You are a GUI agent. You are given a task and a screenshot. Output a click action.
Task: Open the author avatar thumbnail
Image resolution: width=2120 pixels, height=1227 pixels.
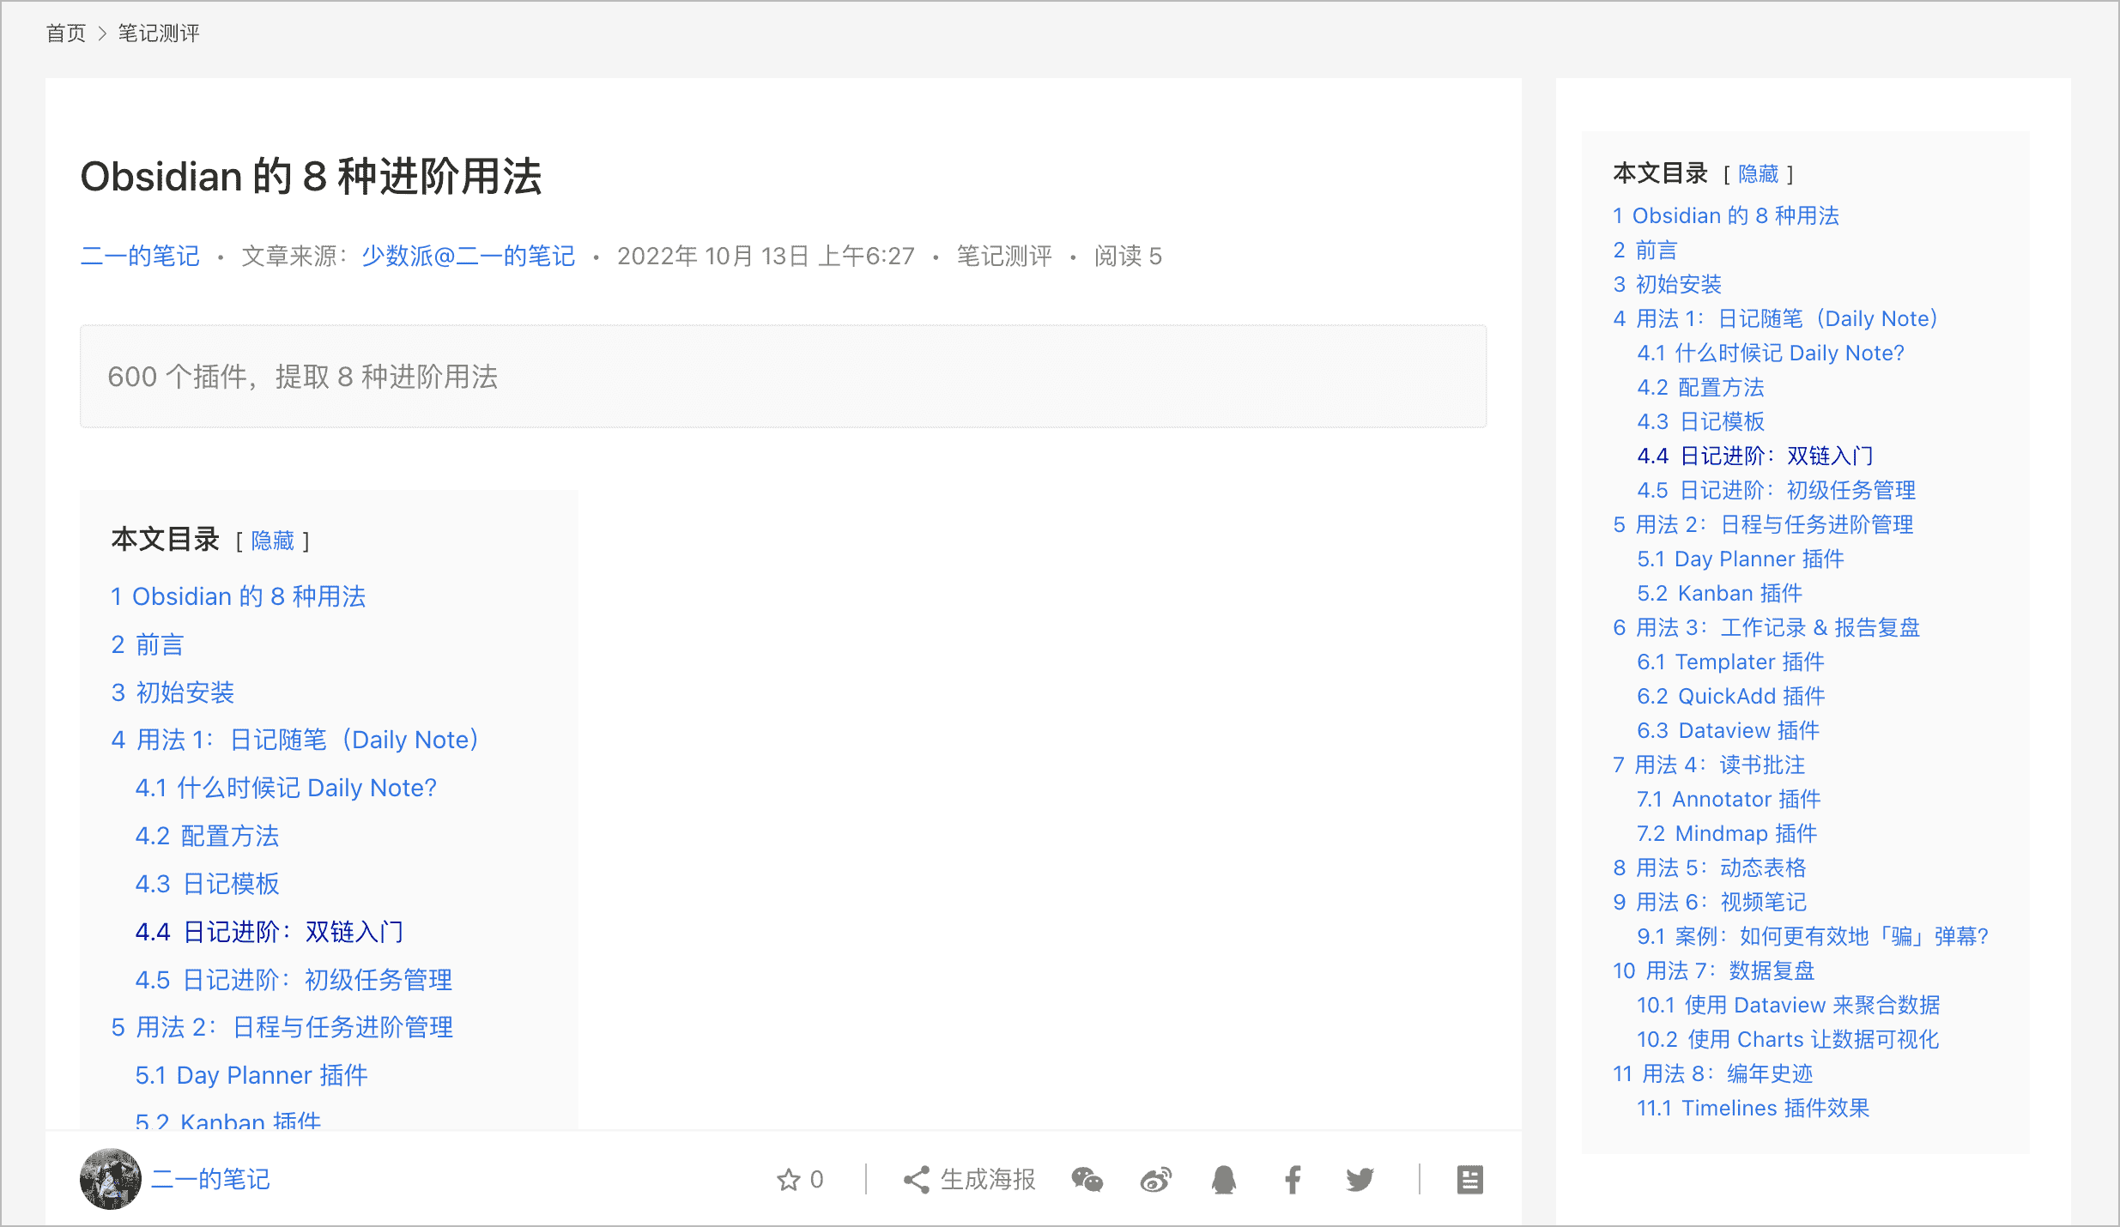coord(110,1179)
